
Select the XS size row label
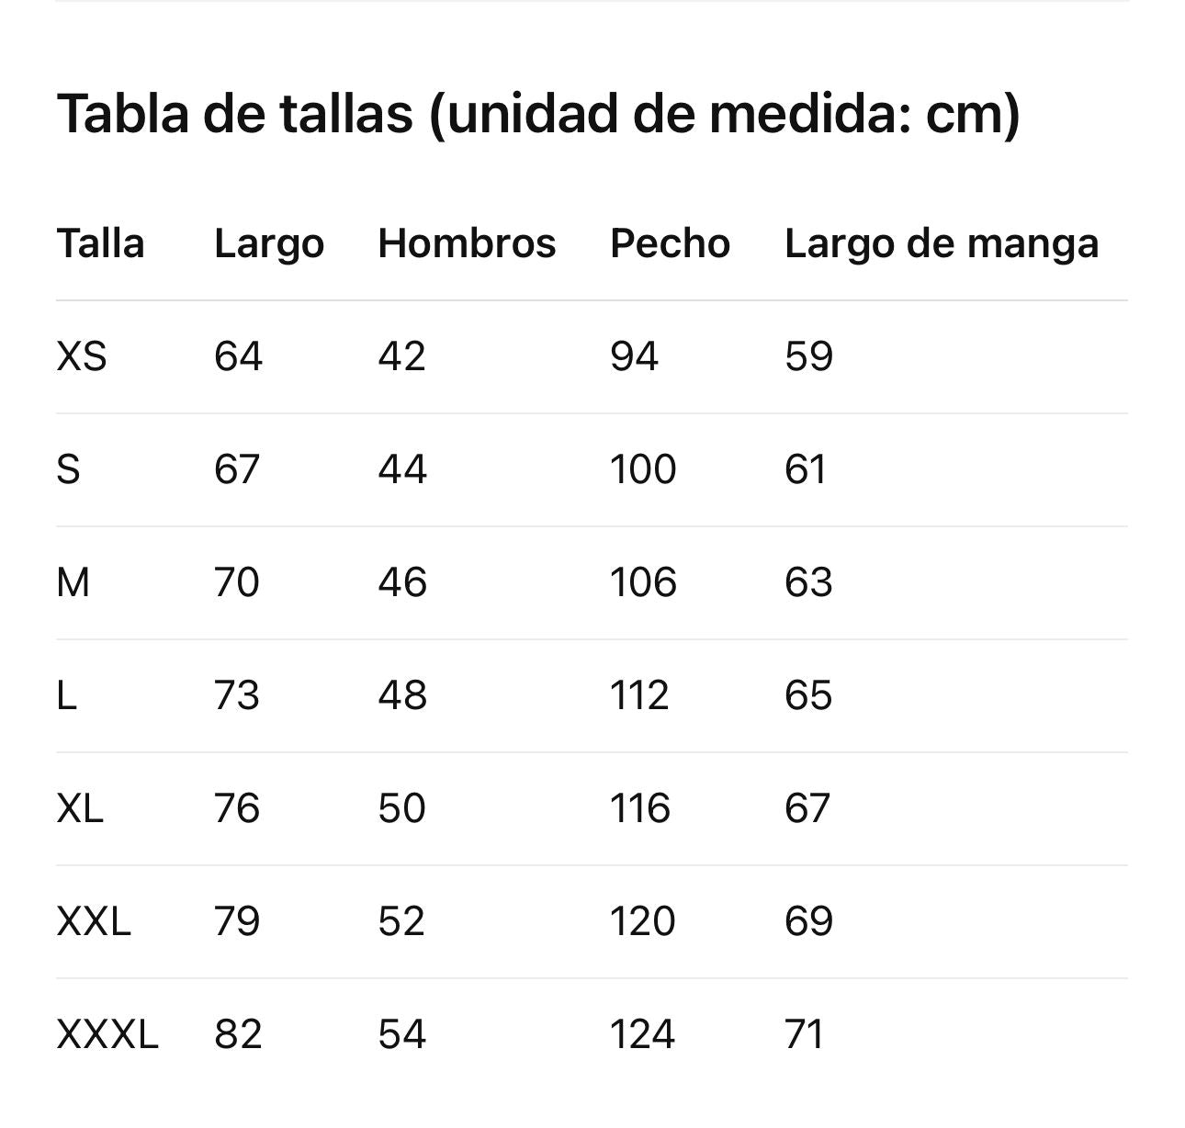[x=82, y=356]
